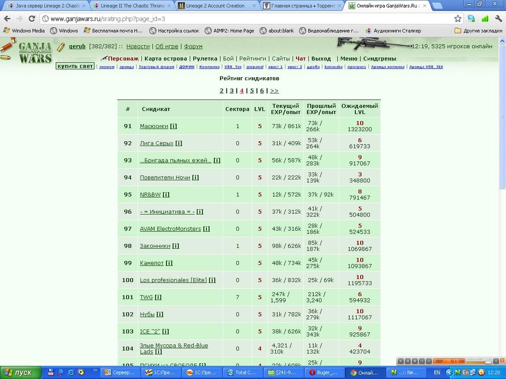Launch Windows Media Player from quick launch
Image resolution: width=506 pixels, height=379 pixels.
pyautogui.click(x=81, y=372)
